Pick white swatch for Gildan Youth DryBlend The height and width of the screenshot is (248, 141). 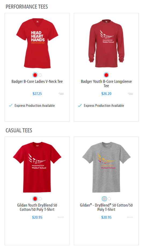(40, 199)
